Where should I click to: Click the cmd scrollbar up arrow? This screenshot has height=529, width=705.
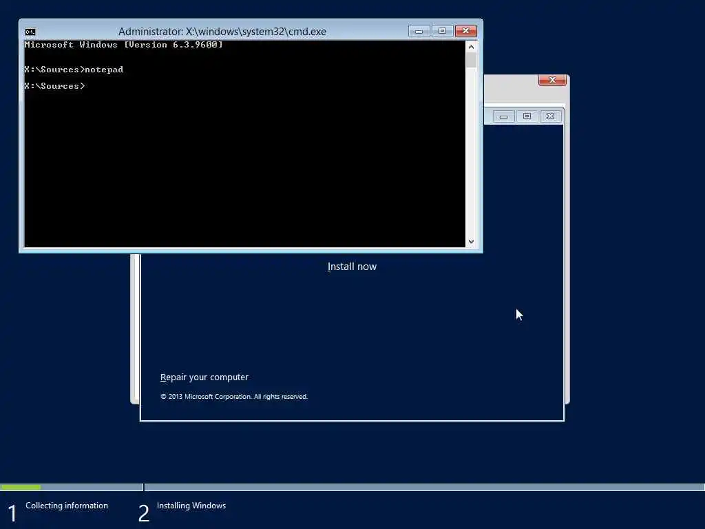click(471, 47)
